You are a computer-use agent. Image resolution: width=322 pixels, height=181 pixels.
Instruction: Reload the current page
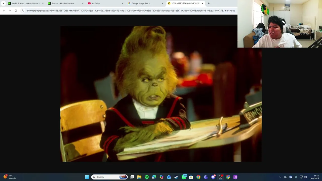pos(16,11)
